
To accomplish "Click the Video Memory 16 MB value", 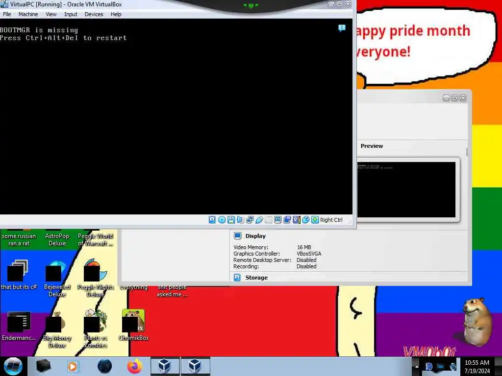I will click(x=304, y=247).
